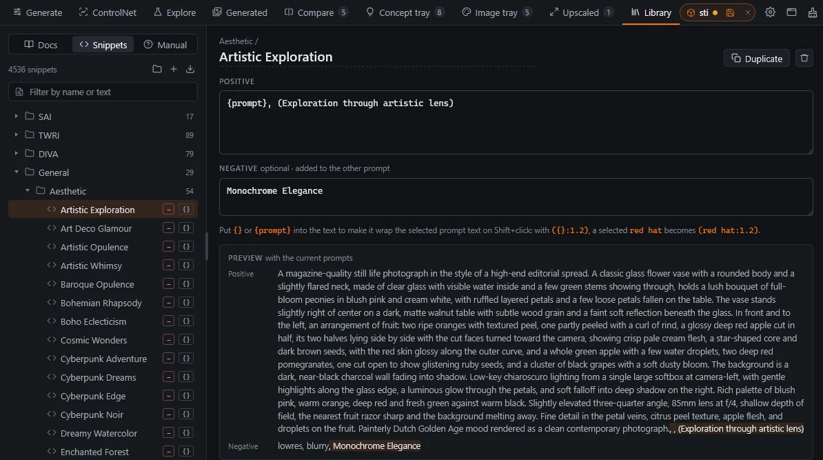The width and height of the screenshot is (823, 460).
Task: Click the download arrow icon above filter
Action: [x=190, y=69]
